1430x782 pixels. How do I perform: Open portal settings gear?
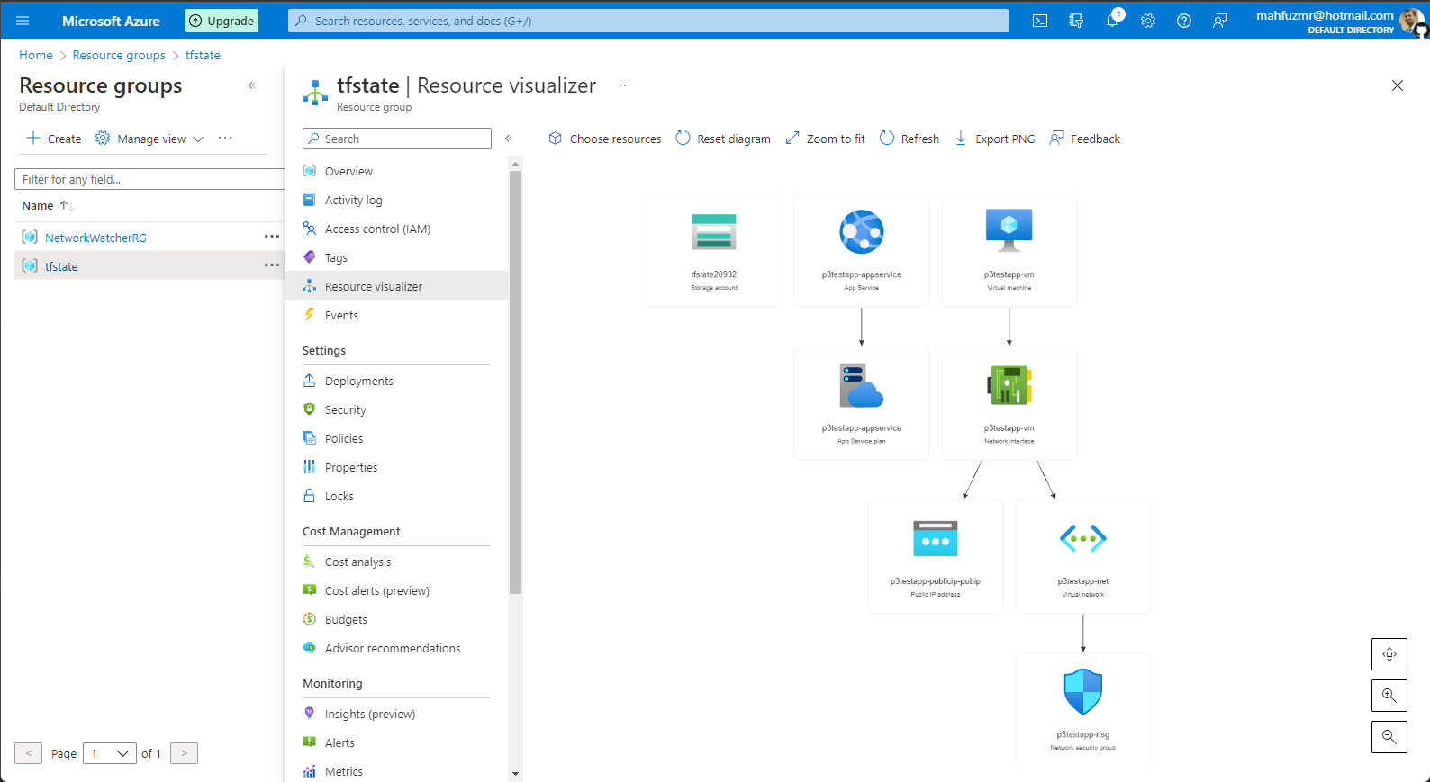(x=1148, y=21)
